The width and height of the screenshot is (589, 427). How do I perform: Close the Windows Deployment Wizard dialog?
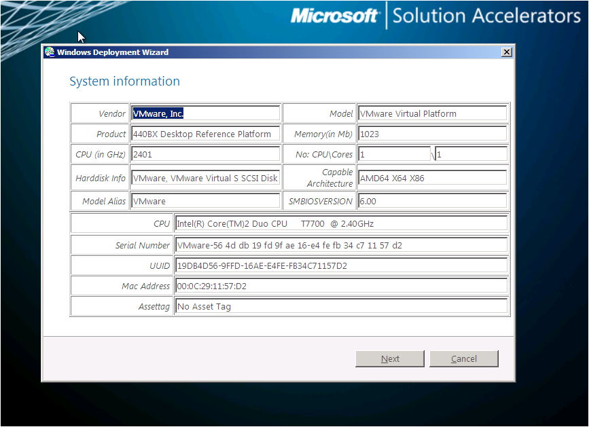point(507,52)
